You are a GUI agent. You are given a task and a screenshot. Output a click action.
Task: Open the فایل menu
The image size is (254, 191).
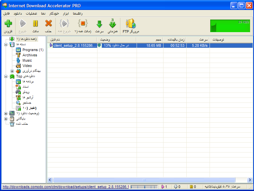pos(7,14)
